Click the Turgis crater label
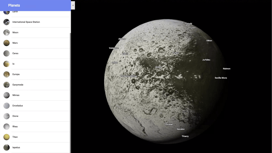 pyautogui.click(x=176, y=53)
